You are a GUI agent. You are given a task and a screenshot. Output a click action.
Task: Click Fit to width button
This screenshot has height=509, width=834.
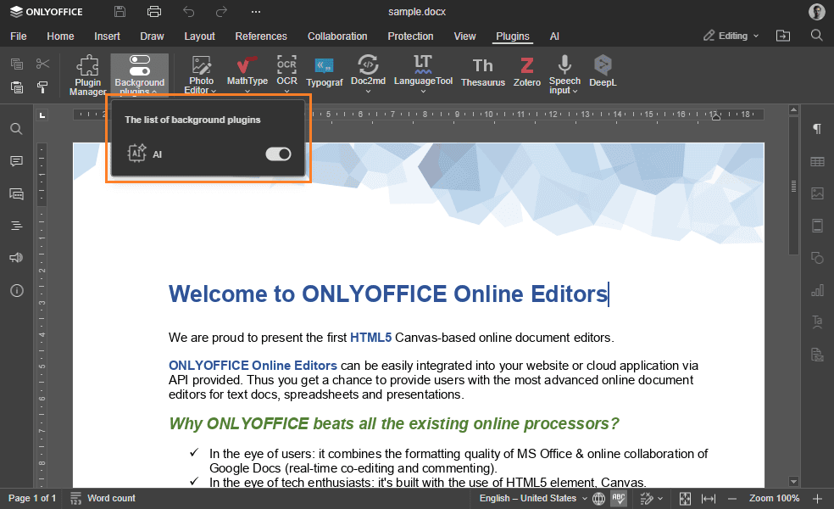709,498
